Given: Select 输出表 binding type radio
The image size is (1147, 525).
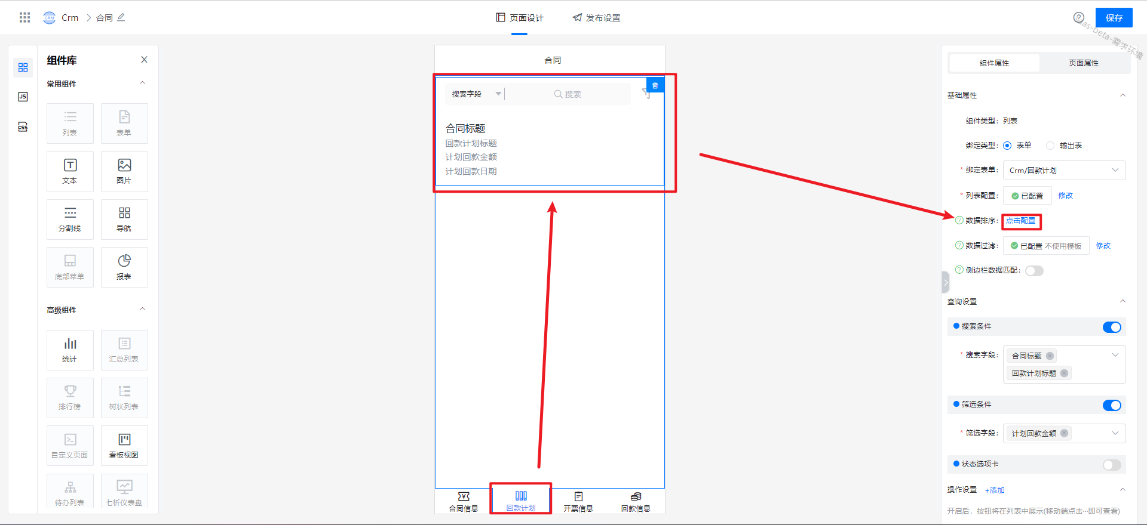Looking at the screenshot, I should pyautogui.click(x=1050, y=146).
